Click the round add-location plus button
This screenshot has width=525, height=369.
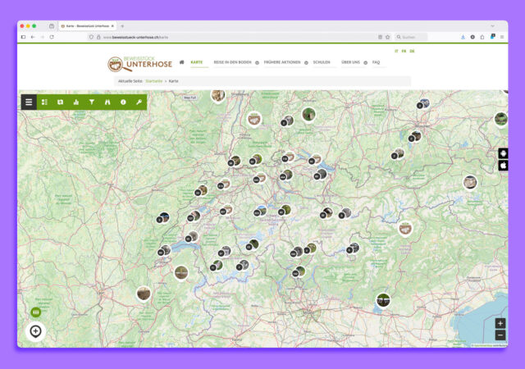tap(35, 331)
